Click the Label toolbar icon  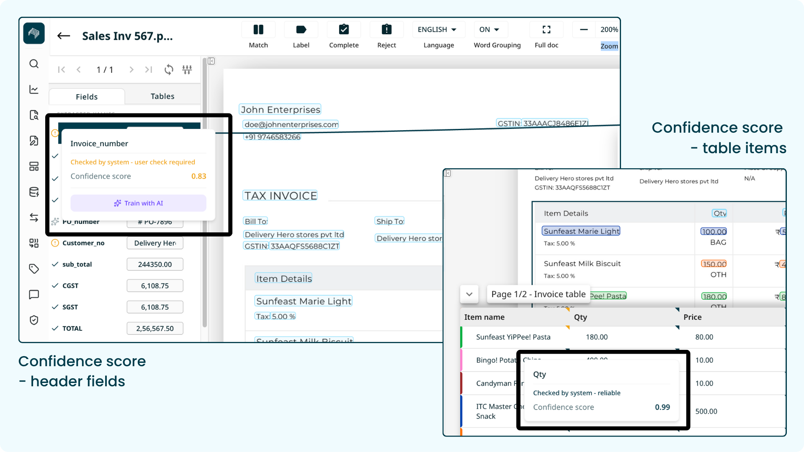tap(301, 29)
